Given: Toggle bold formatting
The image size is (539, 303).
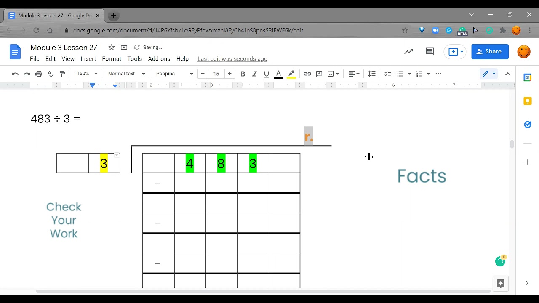Looking at the screenshot, I should pyautogui.click(x=243, y=74).
